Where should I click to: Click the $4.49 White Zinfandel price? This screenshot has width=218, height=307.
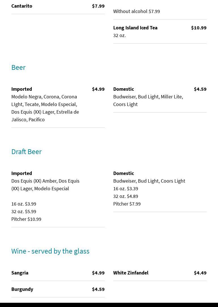(200, 273)
